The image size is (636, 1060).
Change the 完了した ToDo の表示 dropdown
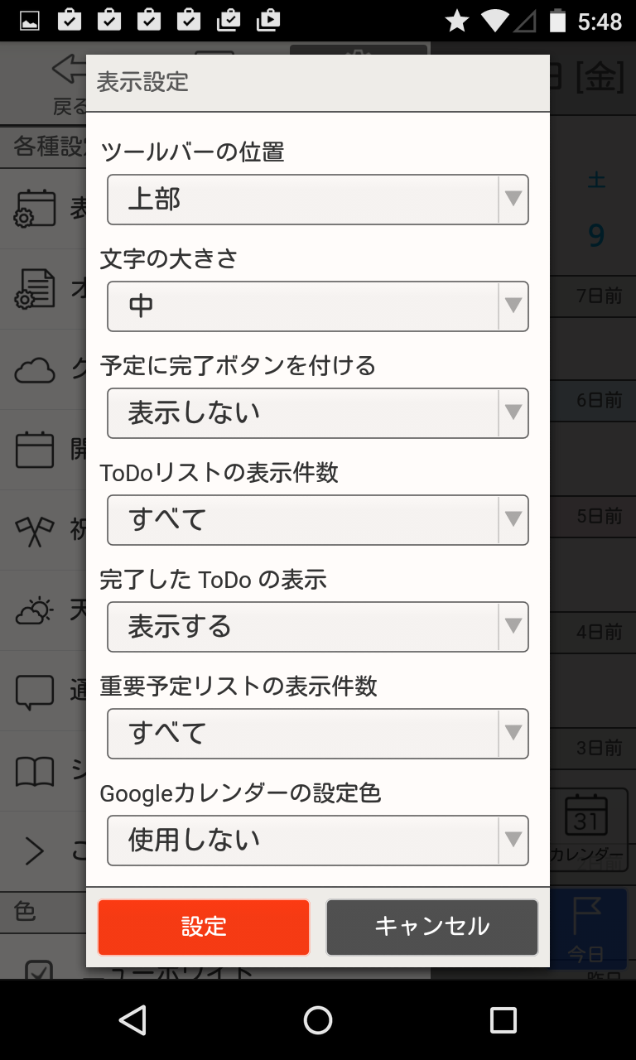tap(318, 627)
